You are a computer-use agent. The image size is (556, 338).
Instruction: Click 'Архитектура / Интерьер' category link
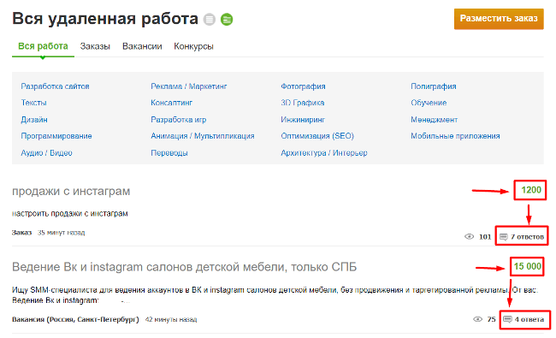[x=324, y=153]
